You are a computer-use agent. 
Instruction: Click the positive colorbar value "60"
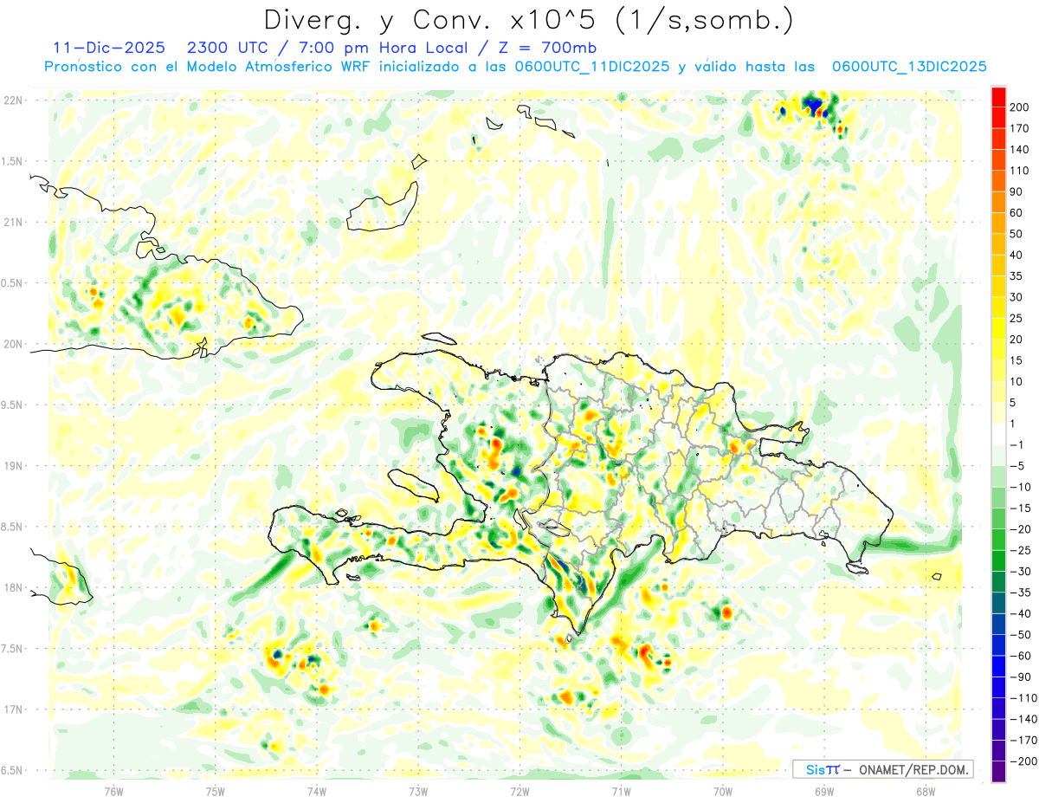(x=1016, y=213)
